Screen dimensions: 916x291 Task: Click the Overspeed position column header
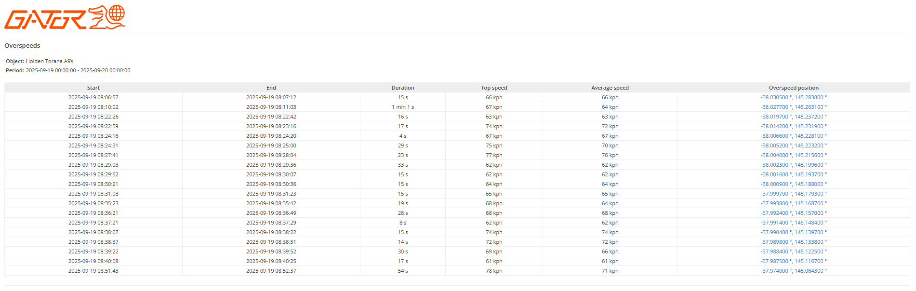click(793, 88)
